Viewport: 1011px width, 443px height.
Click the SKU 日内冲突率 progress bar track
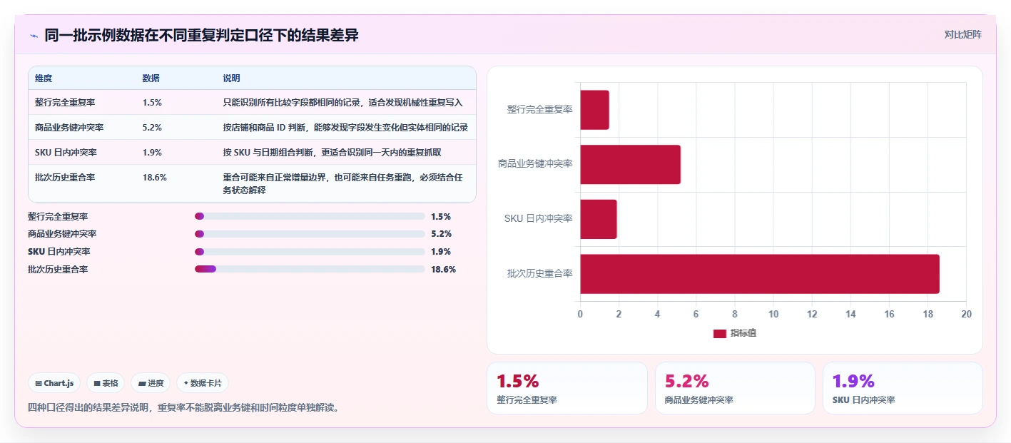pyautogui.click(x=310, y=252)
